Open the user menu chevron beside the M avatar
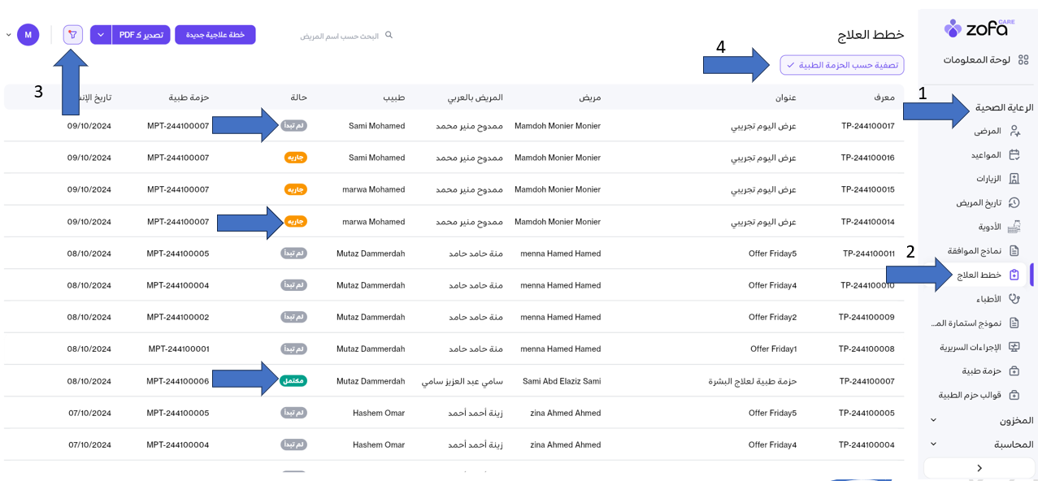Viewport: 1038px width, 481px height. coord(9,35)
